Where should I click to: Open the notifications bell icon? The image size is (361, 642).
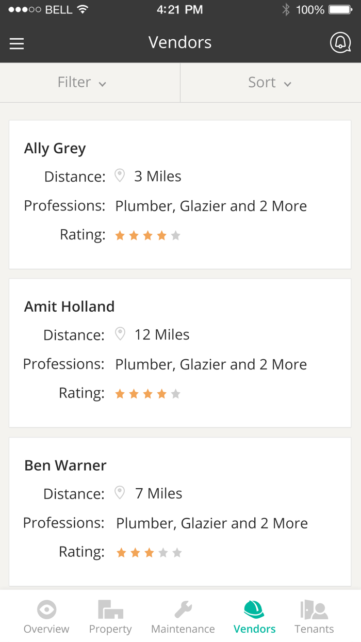coord(340,43)
